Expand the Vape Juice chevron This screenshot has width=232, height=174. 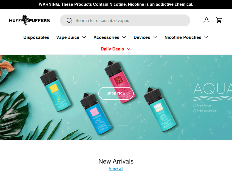coord(84,37)
